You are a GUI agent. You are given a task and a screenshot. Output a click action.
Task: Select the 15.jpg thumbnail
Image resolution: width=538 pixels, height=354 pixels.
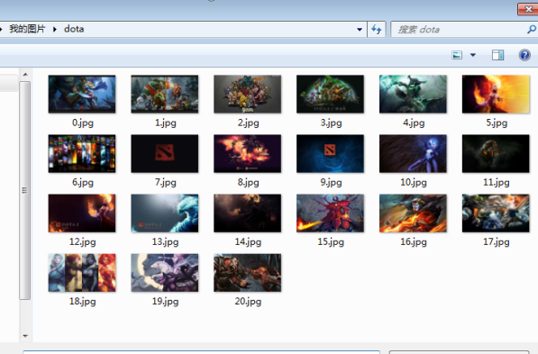click(330, 213)
